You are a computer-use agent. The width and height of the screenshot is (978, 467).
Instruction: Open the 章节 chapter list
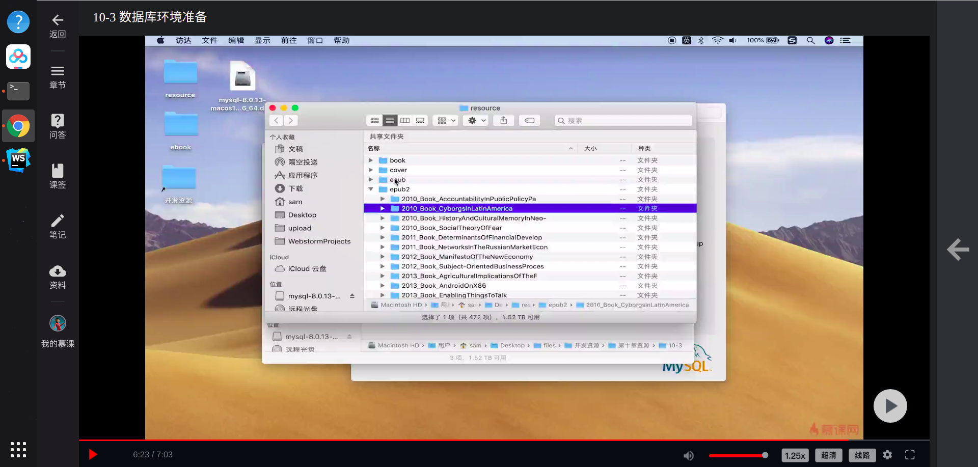click(58, 77)
